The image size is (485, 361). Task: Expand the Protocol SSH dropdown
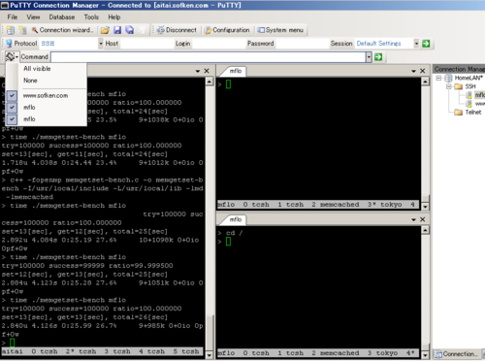[101, 44]
